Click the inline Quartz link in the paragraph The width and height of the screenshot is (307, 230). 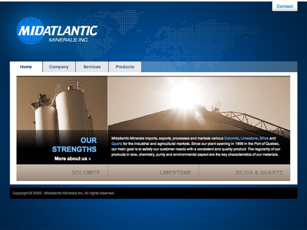(117, 143)
